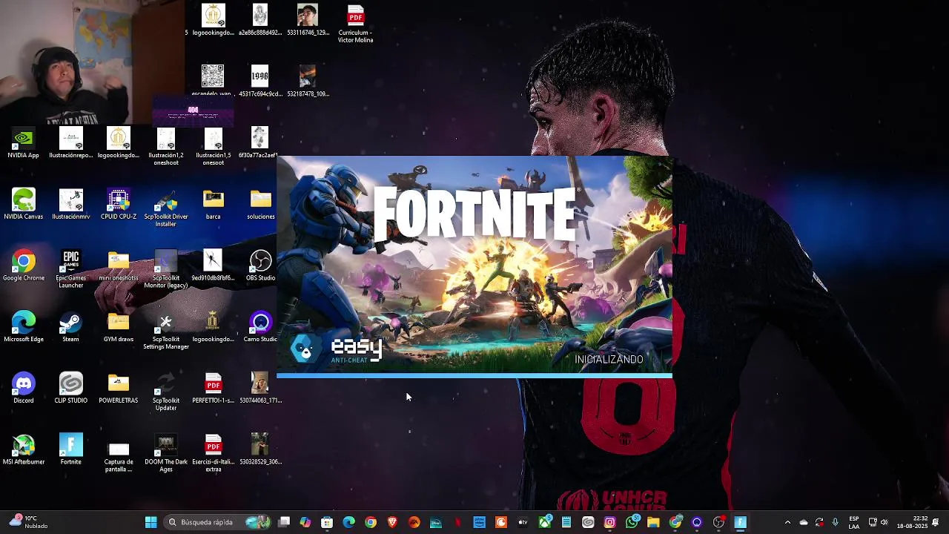Screen dimensions: 949x534
Task: Open the Curriculum - Victor Molina PDF
Action: pos(355,24)
